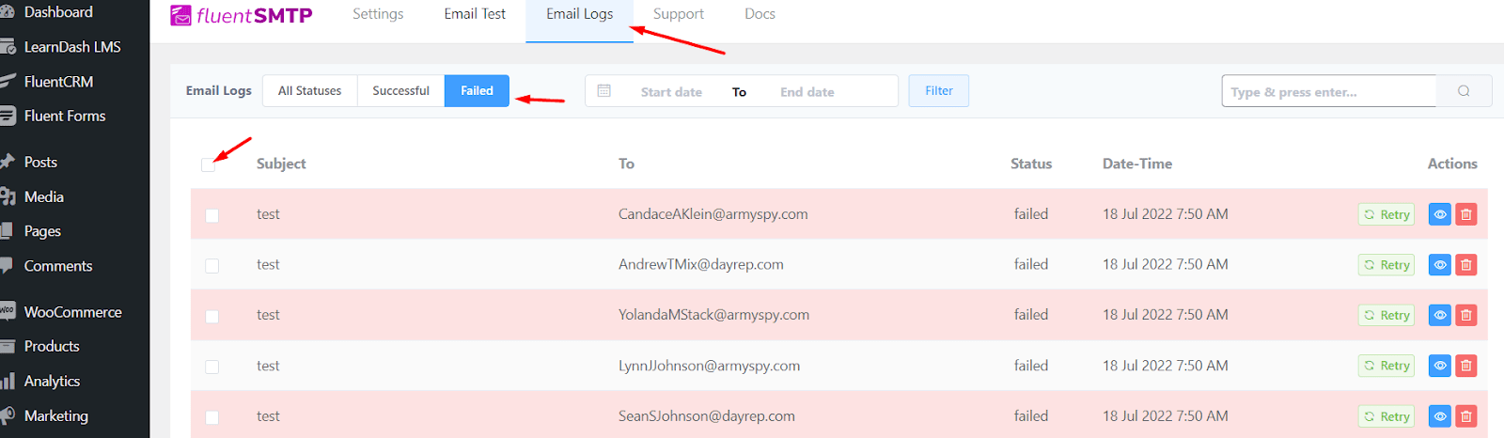Show All Statuses logs

[310, 91]
